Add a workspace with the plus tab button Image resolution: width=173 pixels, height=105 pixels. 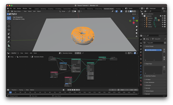123,9
